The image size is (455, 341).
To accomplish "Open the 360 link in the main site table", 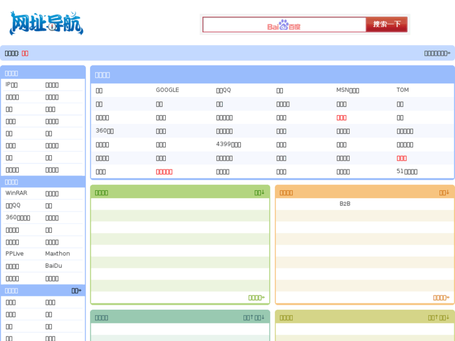I will [x=105, y=131].
